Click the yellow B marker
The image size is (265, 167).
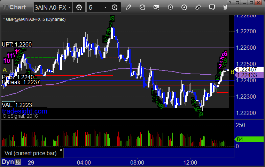tap(232, 72)
